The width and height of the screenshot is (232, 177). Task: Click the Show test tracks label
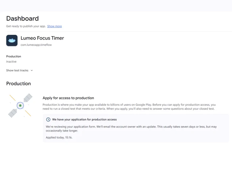(x=17, y=70)
